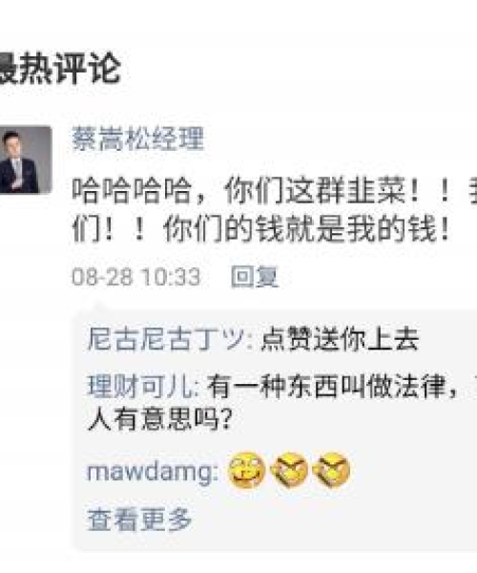Click the 哈哈哈哈 text in main comment

click(x=132, y=191)
